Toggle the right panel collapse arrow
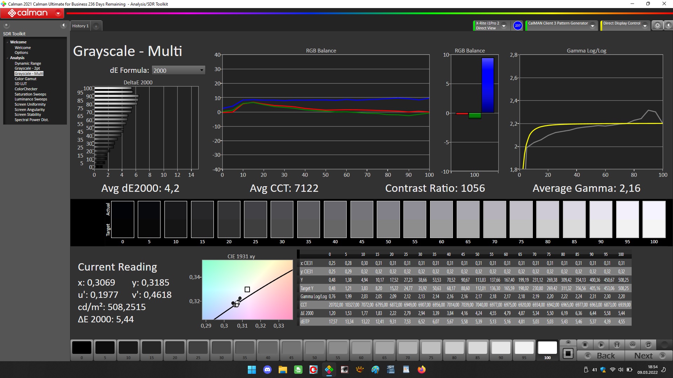Screen dimensions: 673x378 pyautogui.click(x=668, y=25)
